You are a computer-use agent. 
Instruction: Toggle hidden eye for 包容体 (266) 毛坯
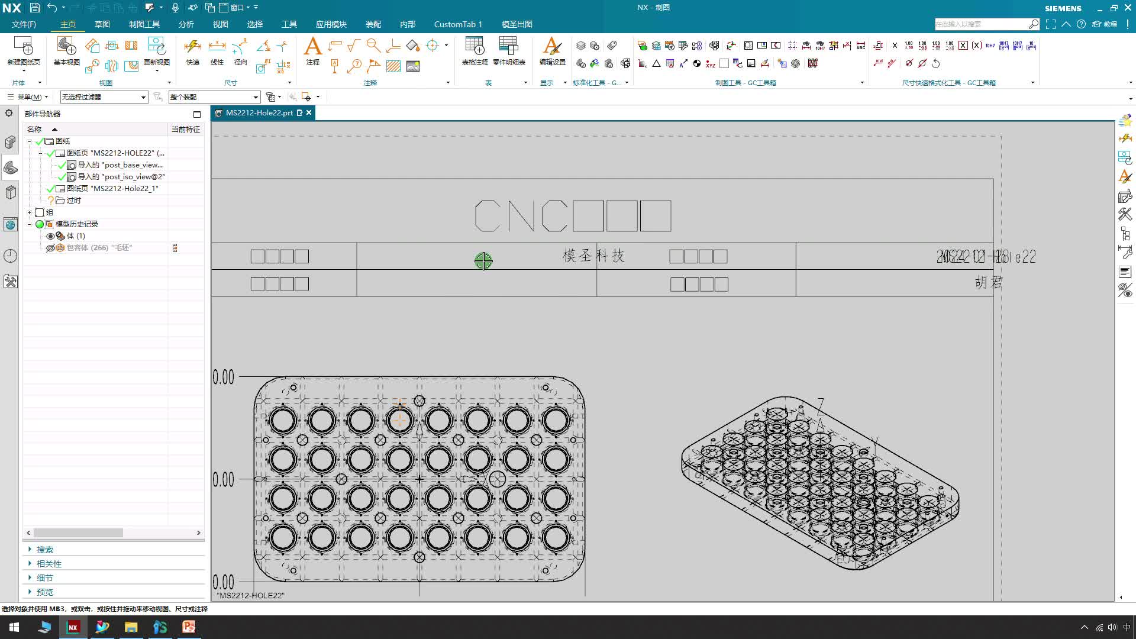(50, 248)
